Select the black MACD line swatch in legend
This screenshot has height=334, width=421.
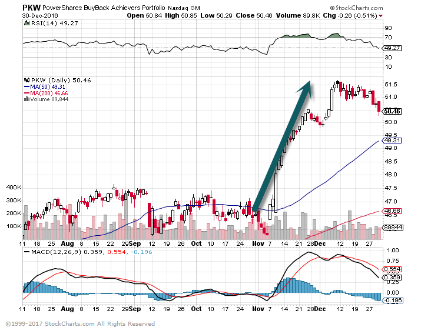coord(26,252)
